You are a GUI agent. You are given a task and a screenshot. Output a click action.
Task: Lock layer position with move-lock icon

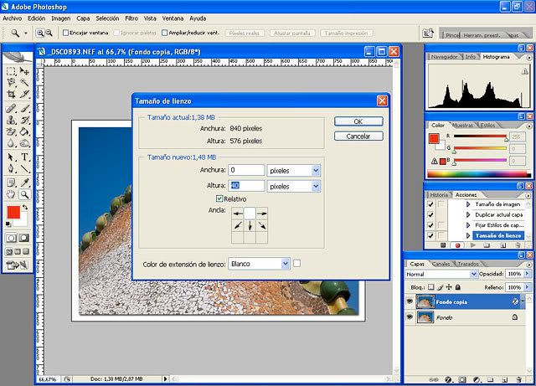[x=449, y=287]
